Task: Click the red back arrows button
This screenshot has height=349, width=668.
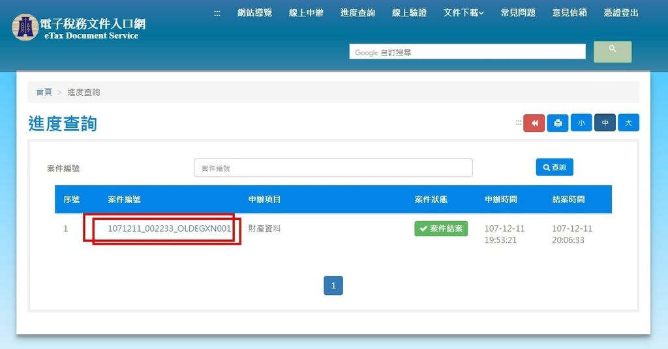Action: click(x=534, y=123)
